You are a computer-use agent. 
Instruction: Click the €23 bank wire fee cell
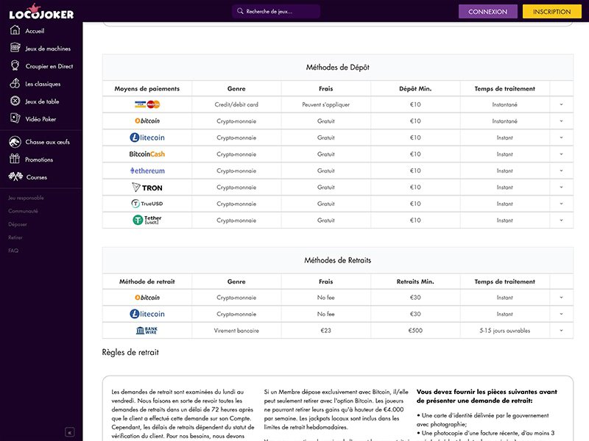(x=325, y=330)
